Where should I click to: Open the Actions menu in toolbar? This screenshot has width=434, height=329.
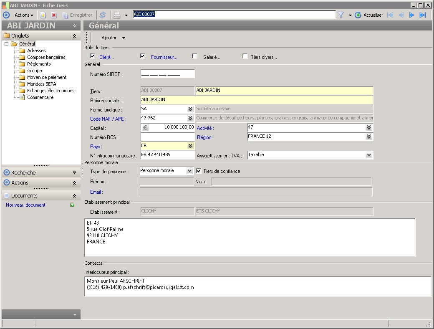24,15
